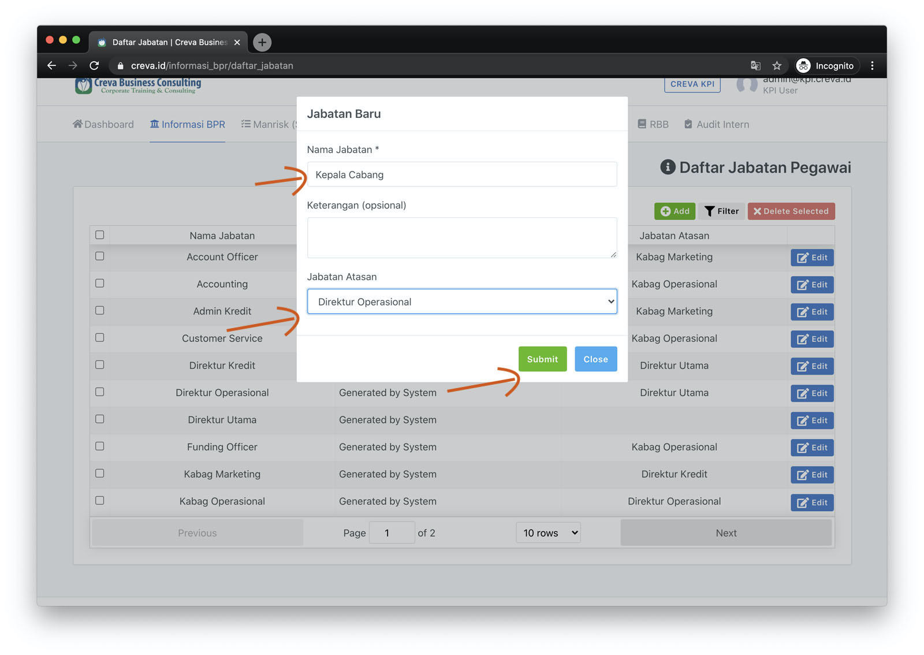Click the page number input field
The width and height of the screenshot is (924, 655).
[x=392, y=533]
